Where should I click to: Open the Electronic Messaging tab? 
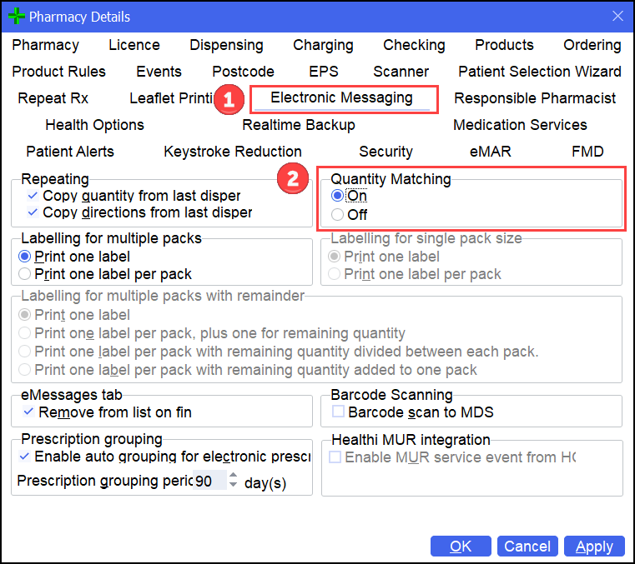click(x=341, y=98)
